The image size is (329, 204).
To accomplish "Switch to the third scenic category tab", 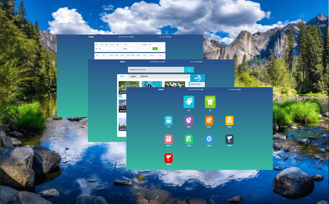I will click(144, 76).
